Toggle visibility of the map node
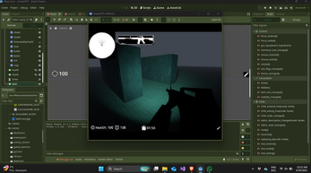The width and height of the screenshot is (311, 173). coord(39,65)
